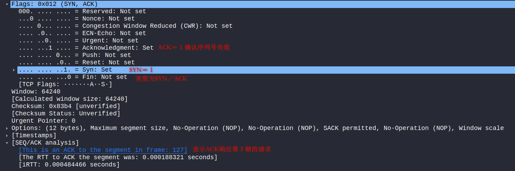Image resolution: width=515 pixels, height=171 pixels.
Task: Open the ACK to segment frame 127 link
Action: click(x=103, y=150)
